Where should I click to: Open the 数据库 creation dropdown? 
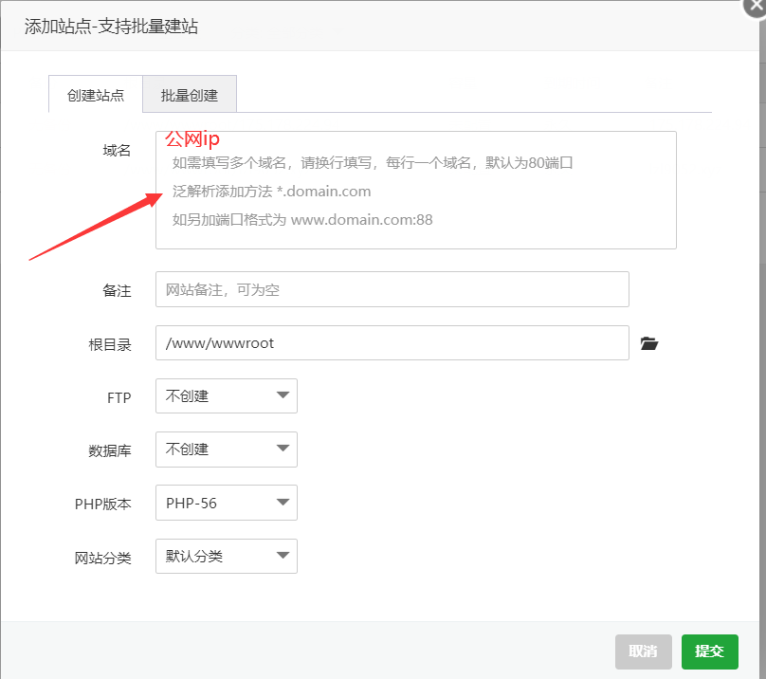226,449
